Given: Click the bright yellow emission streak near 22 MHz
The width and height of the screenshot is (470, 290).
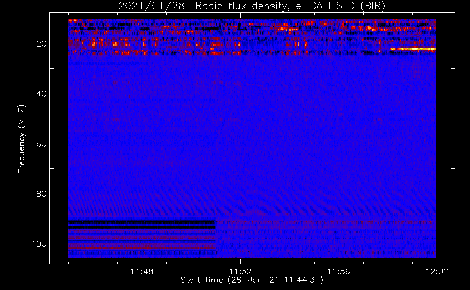Looking at the screenshot, I should point(413,49).
